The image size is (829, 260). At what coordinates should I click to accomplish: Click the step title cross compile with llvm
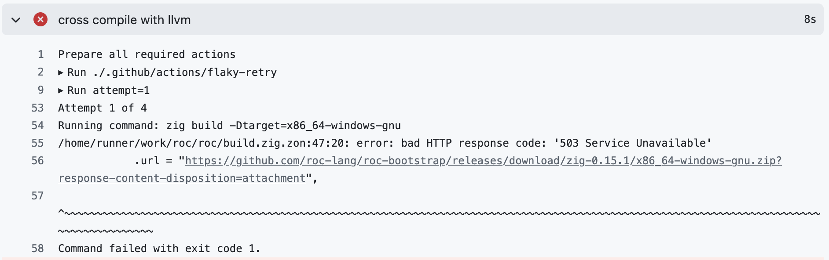click(124, 20)
